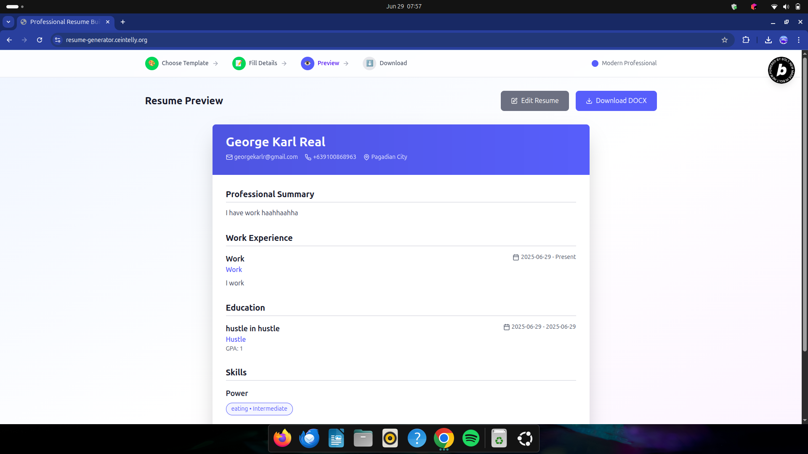808x454 pixels.
Task: Click the Download step arrow icon
Action: pos(369,63)
